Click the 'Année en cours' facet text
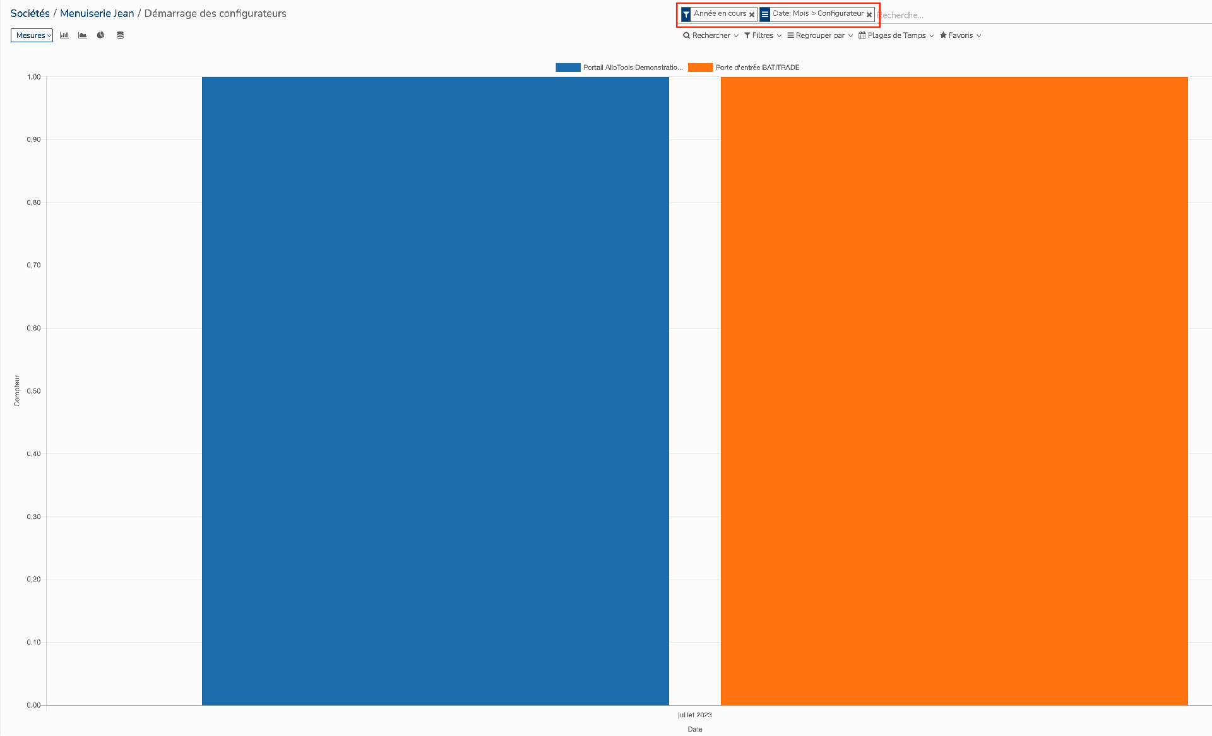 coord(720,13)
